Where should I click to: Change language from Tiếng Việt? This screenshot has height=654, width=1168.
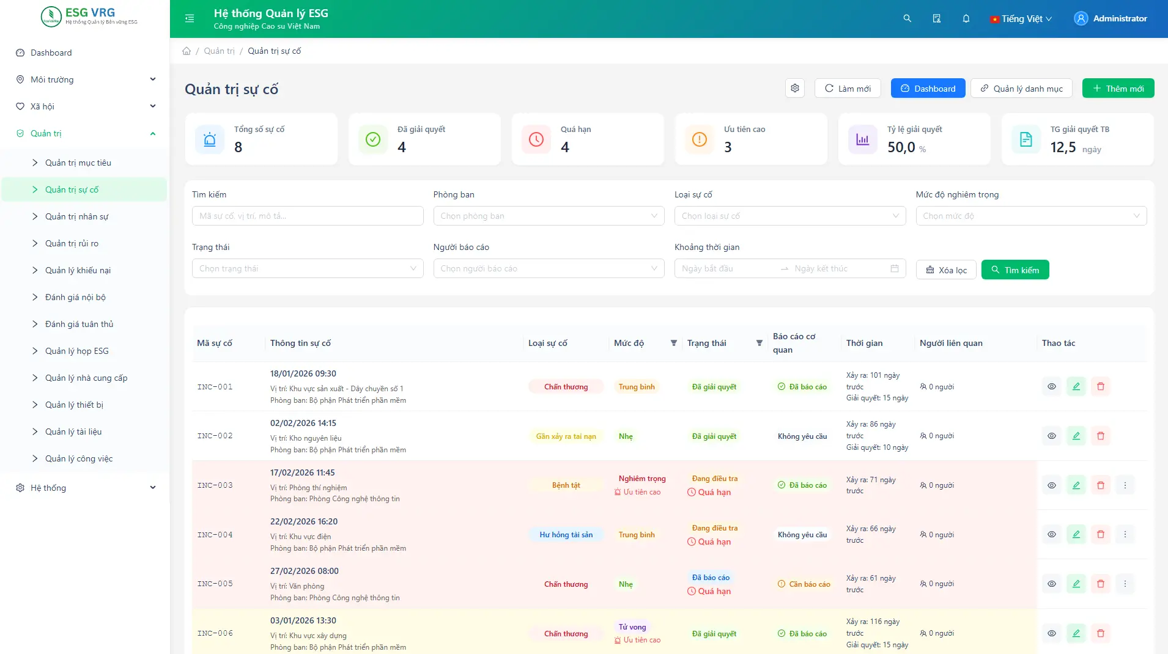[x=1021, y=19]
